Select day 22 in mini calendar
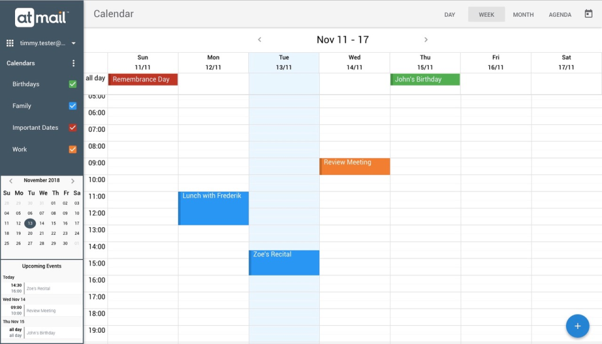 (53, 234)
